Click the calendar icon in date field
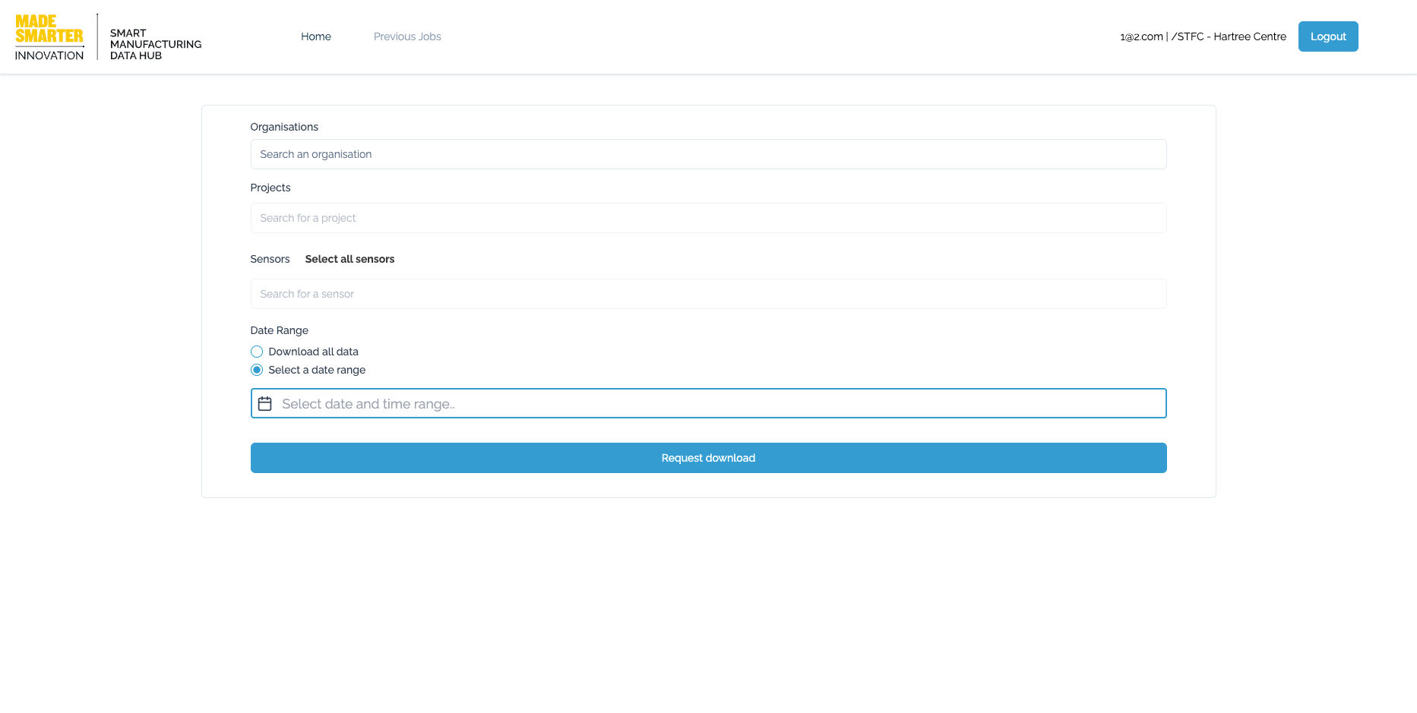 [x=264, y=403]
